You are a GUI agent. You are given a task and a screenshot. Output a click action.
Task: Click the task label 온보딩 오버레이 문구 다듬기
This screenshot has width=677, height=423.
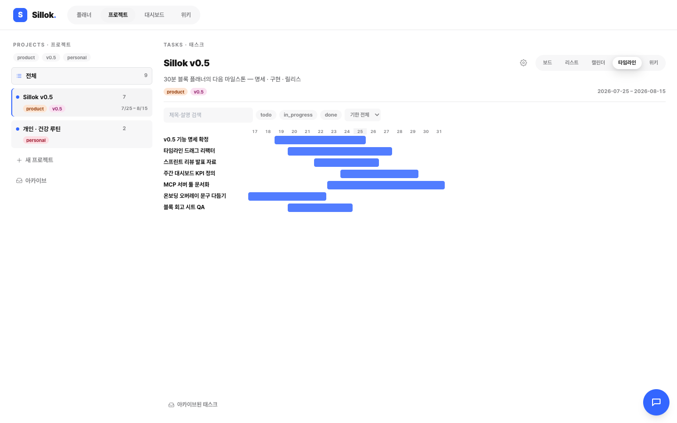point(195,196)
